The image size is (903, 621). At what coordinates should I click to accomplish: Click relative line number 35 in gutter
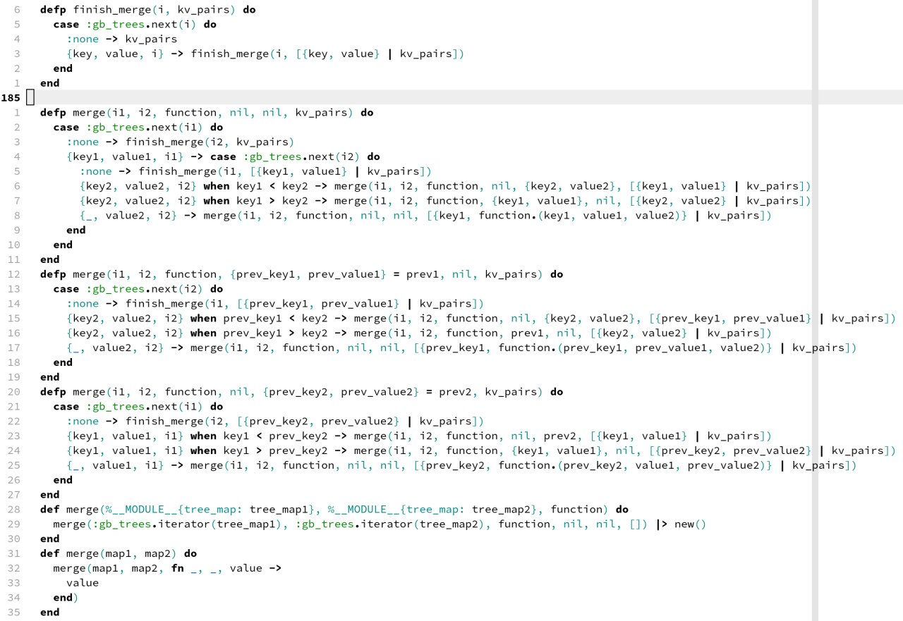[x=15, y=612]
